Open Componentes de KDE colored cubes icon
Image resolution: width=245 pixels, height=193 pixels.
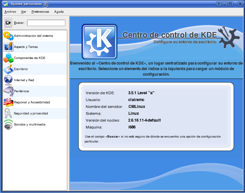[8, 58]
